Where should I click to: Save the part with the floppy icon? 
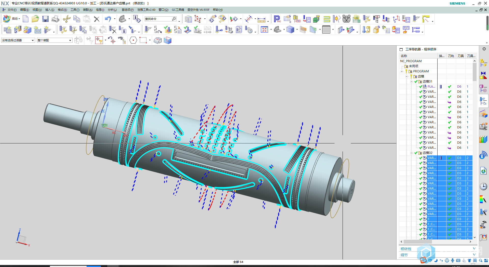tap(45, 19)
